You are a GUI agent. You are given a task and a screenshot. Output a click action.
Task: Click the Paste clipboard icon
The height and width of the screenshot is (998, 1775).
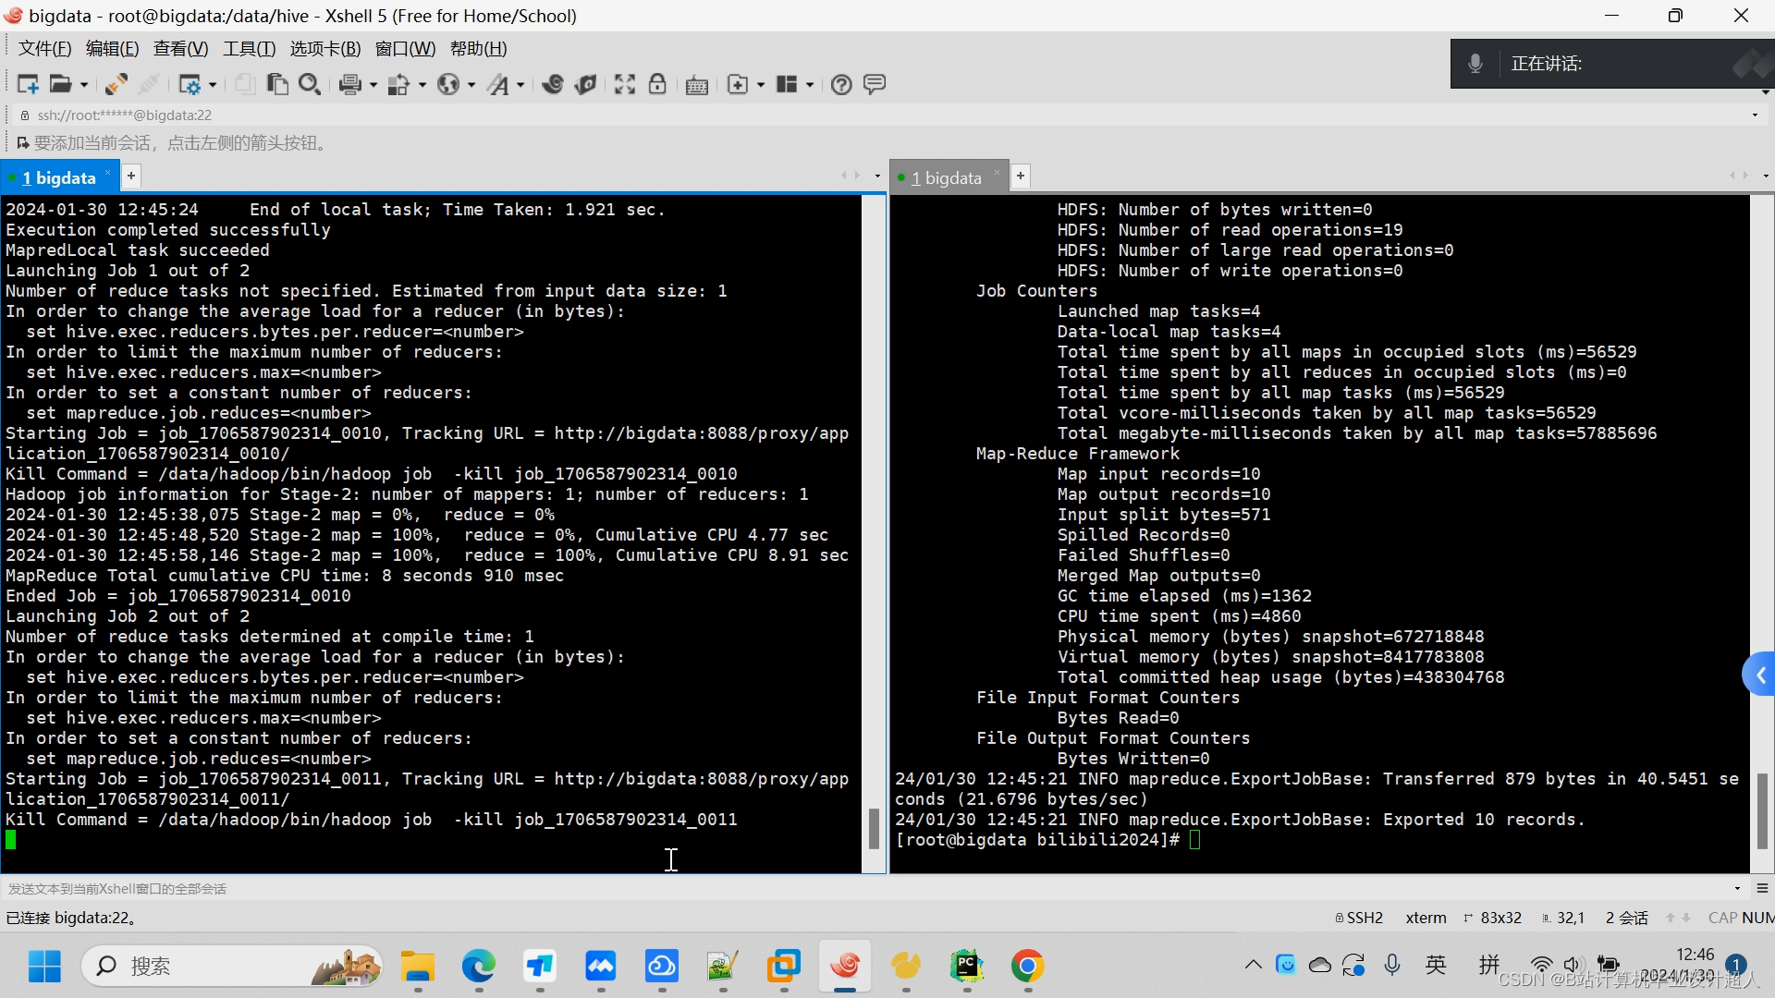(x=276, y=84)
